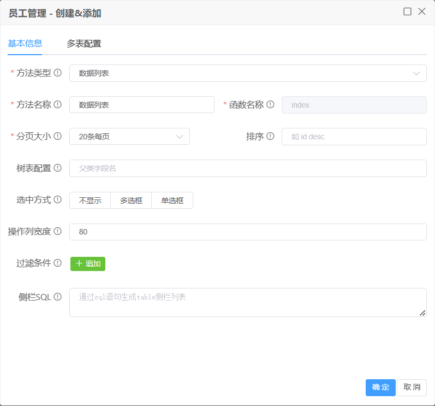Open the 方法类型 dropdown list
Viewport: 435px width, 406px height.
point(248,73)
